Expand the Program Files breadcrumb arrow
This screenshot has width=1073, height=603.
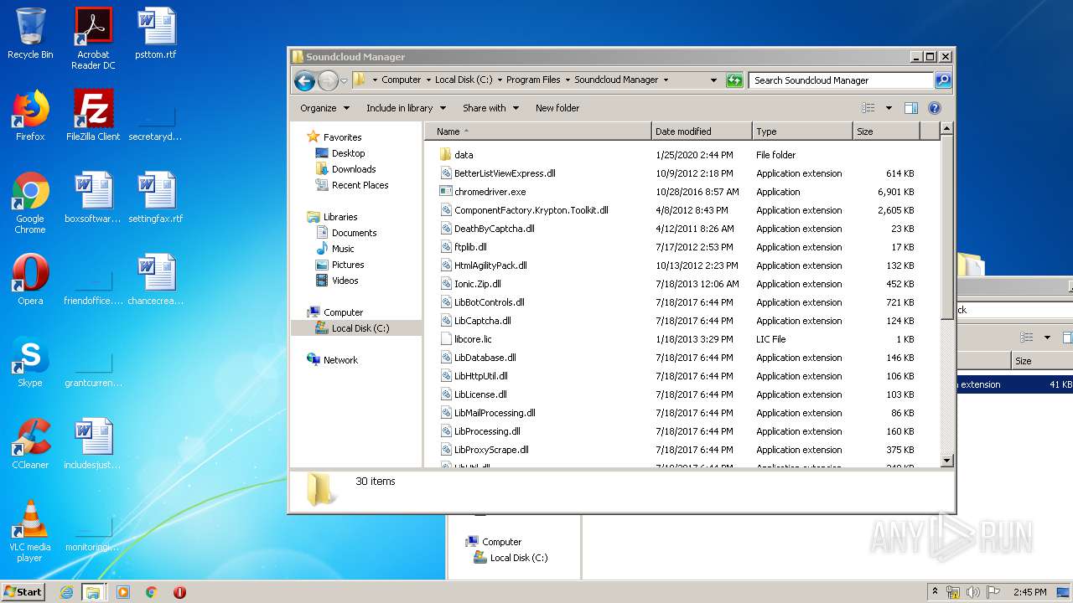coord(567,80)
